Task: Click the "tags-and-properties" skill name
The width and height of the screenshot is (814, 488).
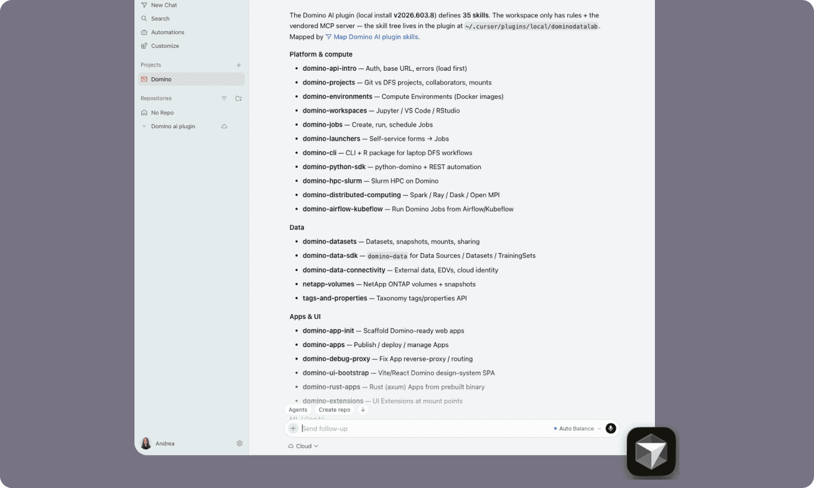Action: click(x=335, y=299)
